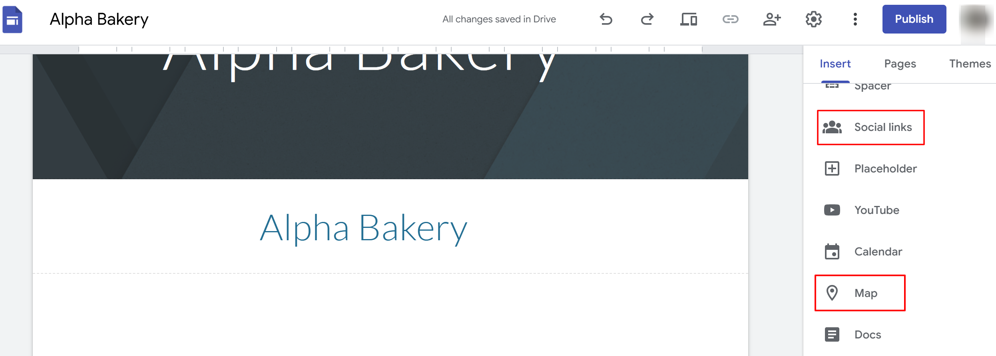Image resolution: width=996 pixels, height=356 pixels.
Task: Switch to the Pages tab
Action: click(900, 64)
